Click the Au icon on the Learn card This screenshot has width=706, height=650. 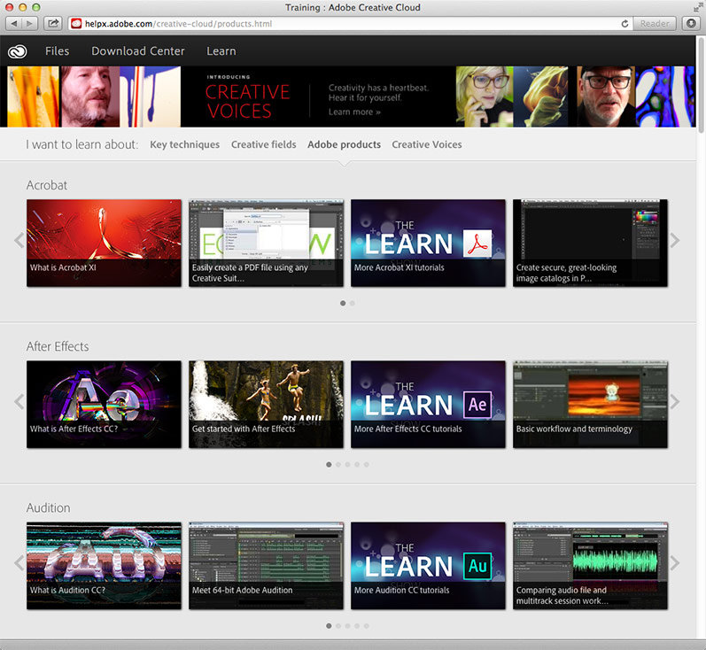(477, 566)
